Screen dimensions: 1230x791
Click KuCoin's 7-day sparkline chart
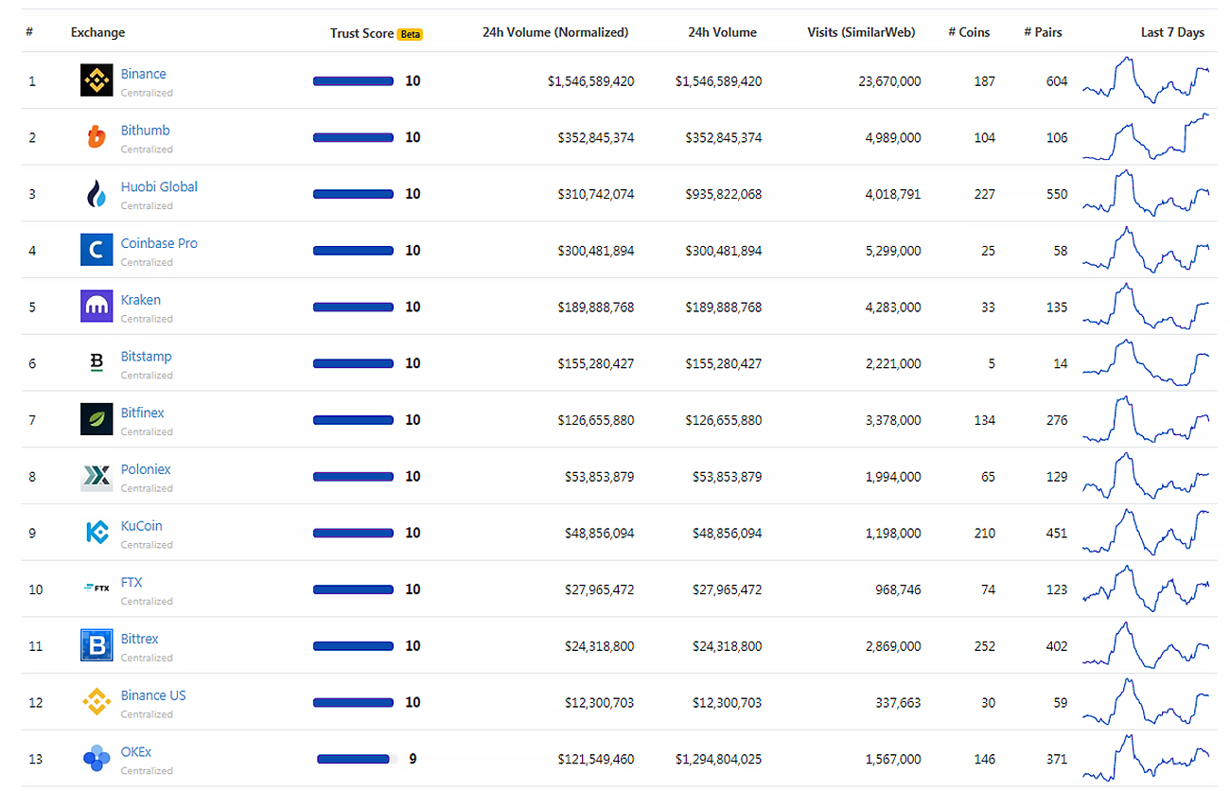1146,533
